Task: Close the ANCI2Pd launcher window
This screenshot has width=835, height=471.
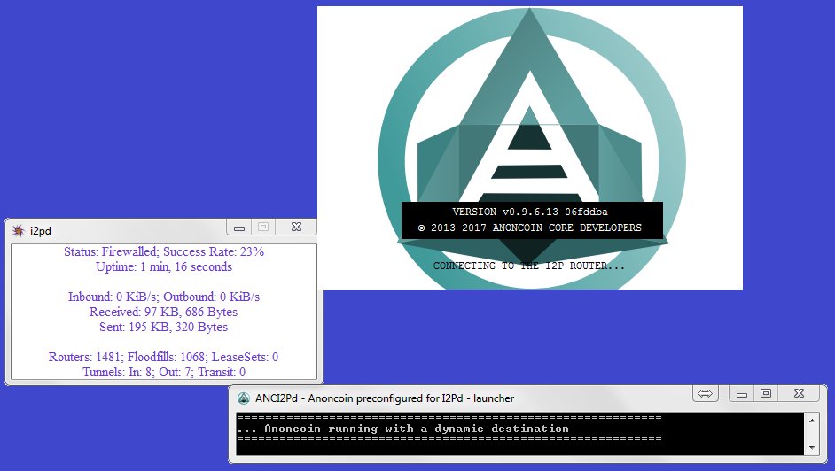Action: click(x=799, y=393)
